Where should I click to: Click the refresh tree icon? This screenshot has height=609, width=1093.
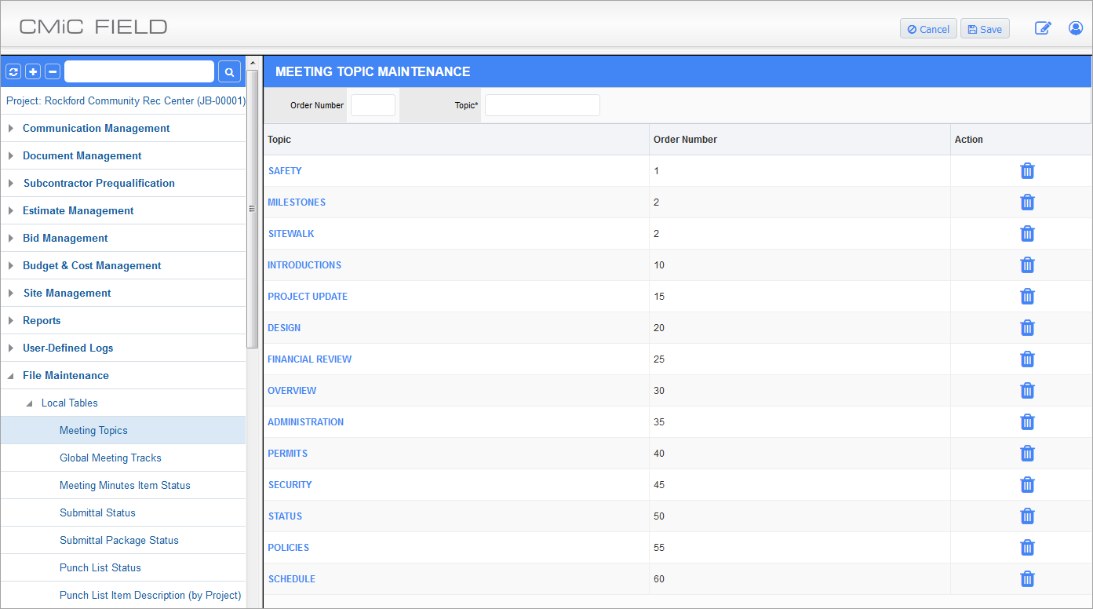coord(13,72)
